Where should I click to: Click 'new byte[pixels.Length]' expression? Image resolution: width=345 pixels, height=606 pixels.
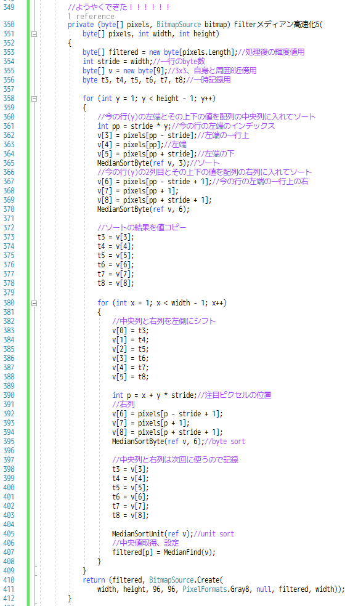pyautogui.click(x=191, y=52)
